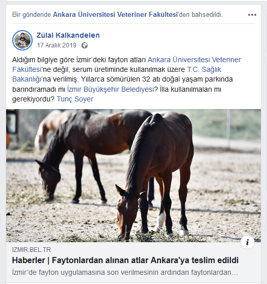The image size is (267, 284).
Task: Click the article description beginning "İzmir'de fayton"
Action: click(125, 272)
